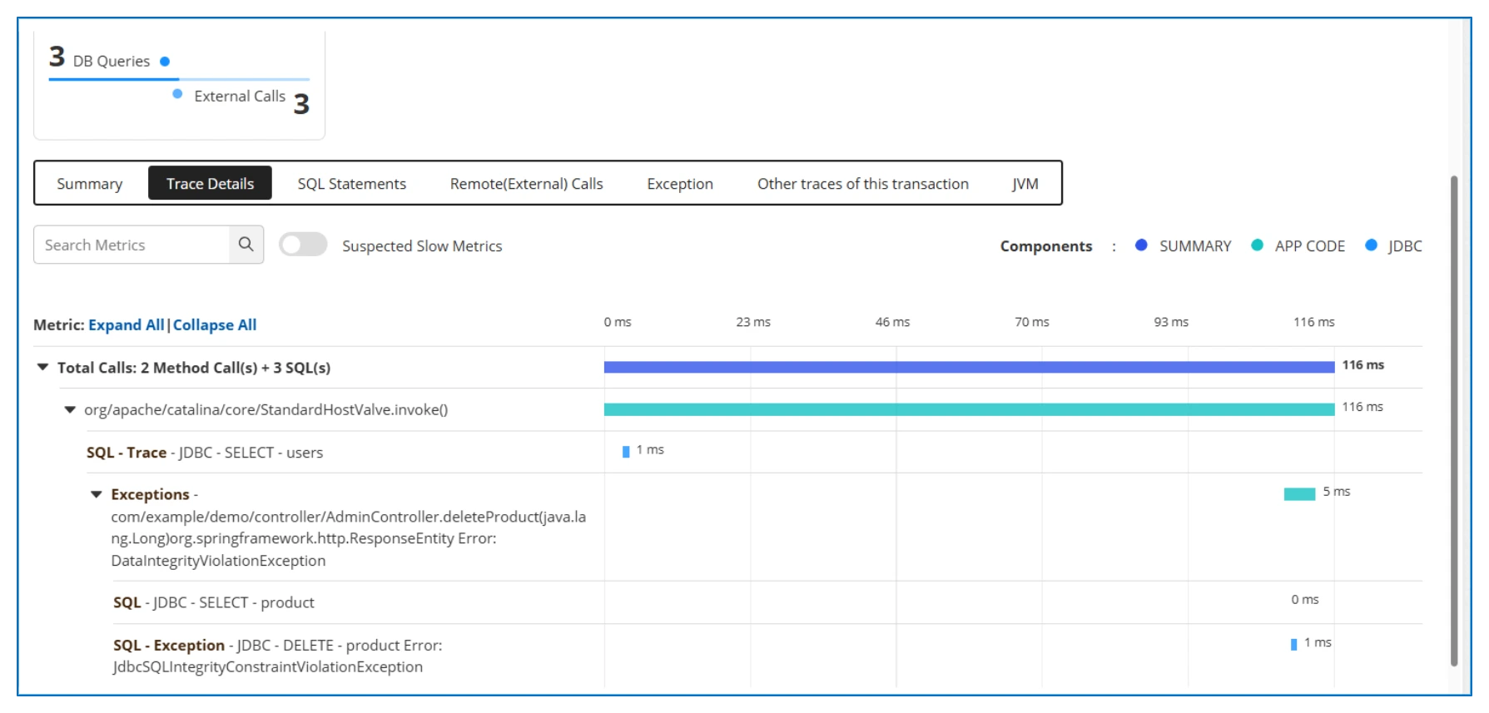
Task: Click the External Calls blue dot
Action: coord(177,94)
